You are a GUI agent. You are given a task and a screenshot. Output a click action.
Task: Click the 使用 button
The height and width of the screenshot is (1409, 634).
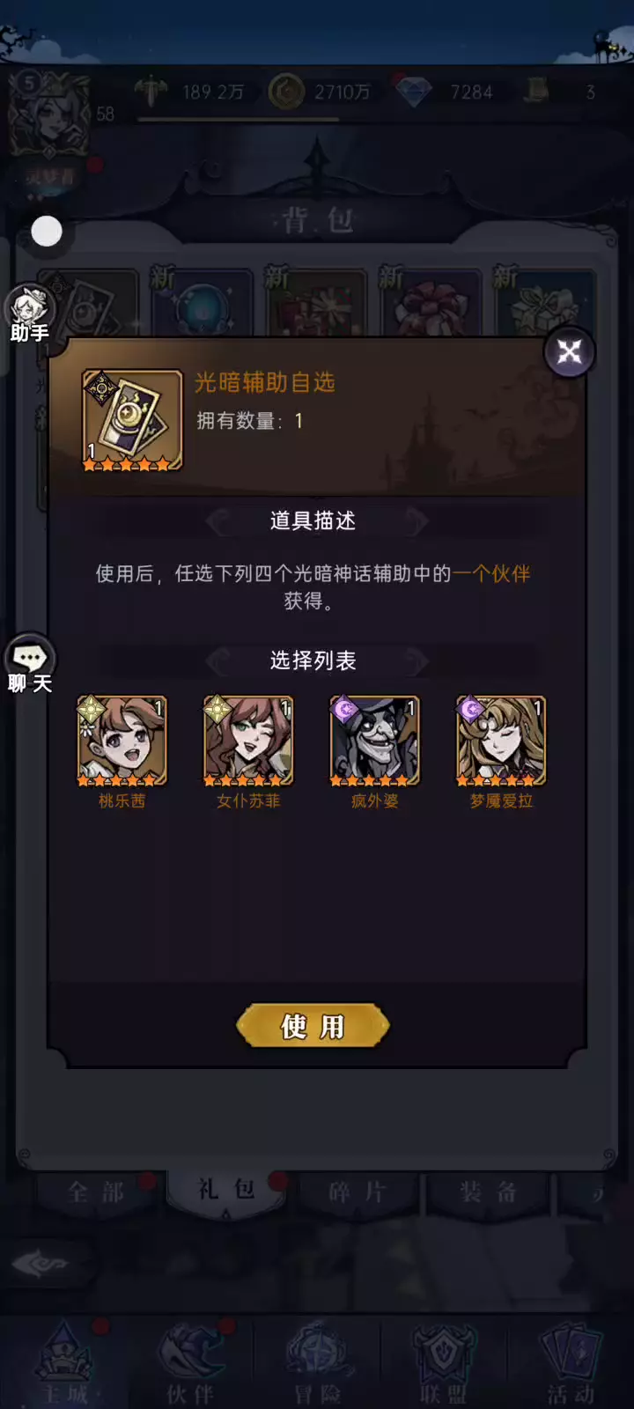[313, 1026]
